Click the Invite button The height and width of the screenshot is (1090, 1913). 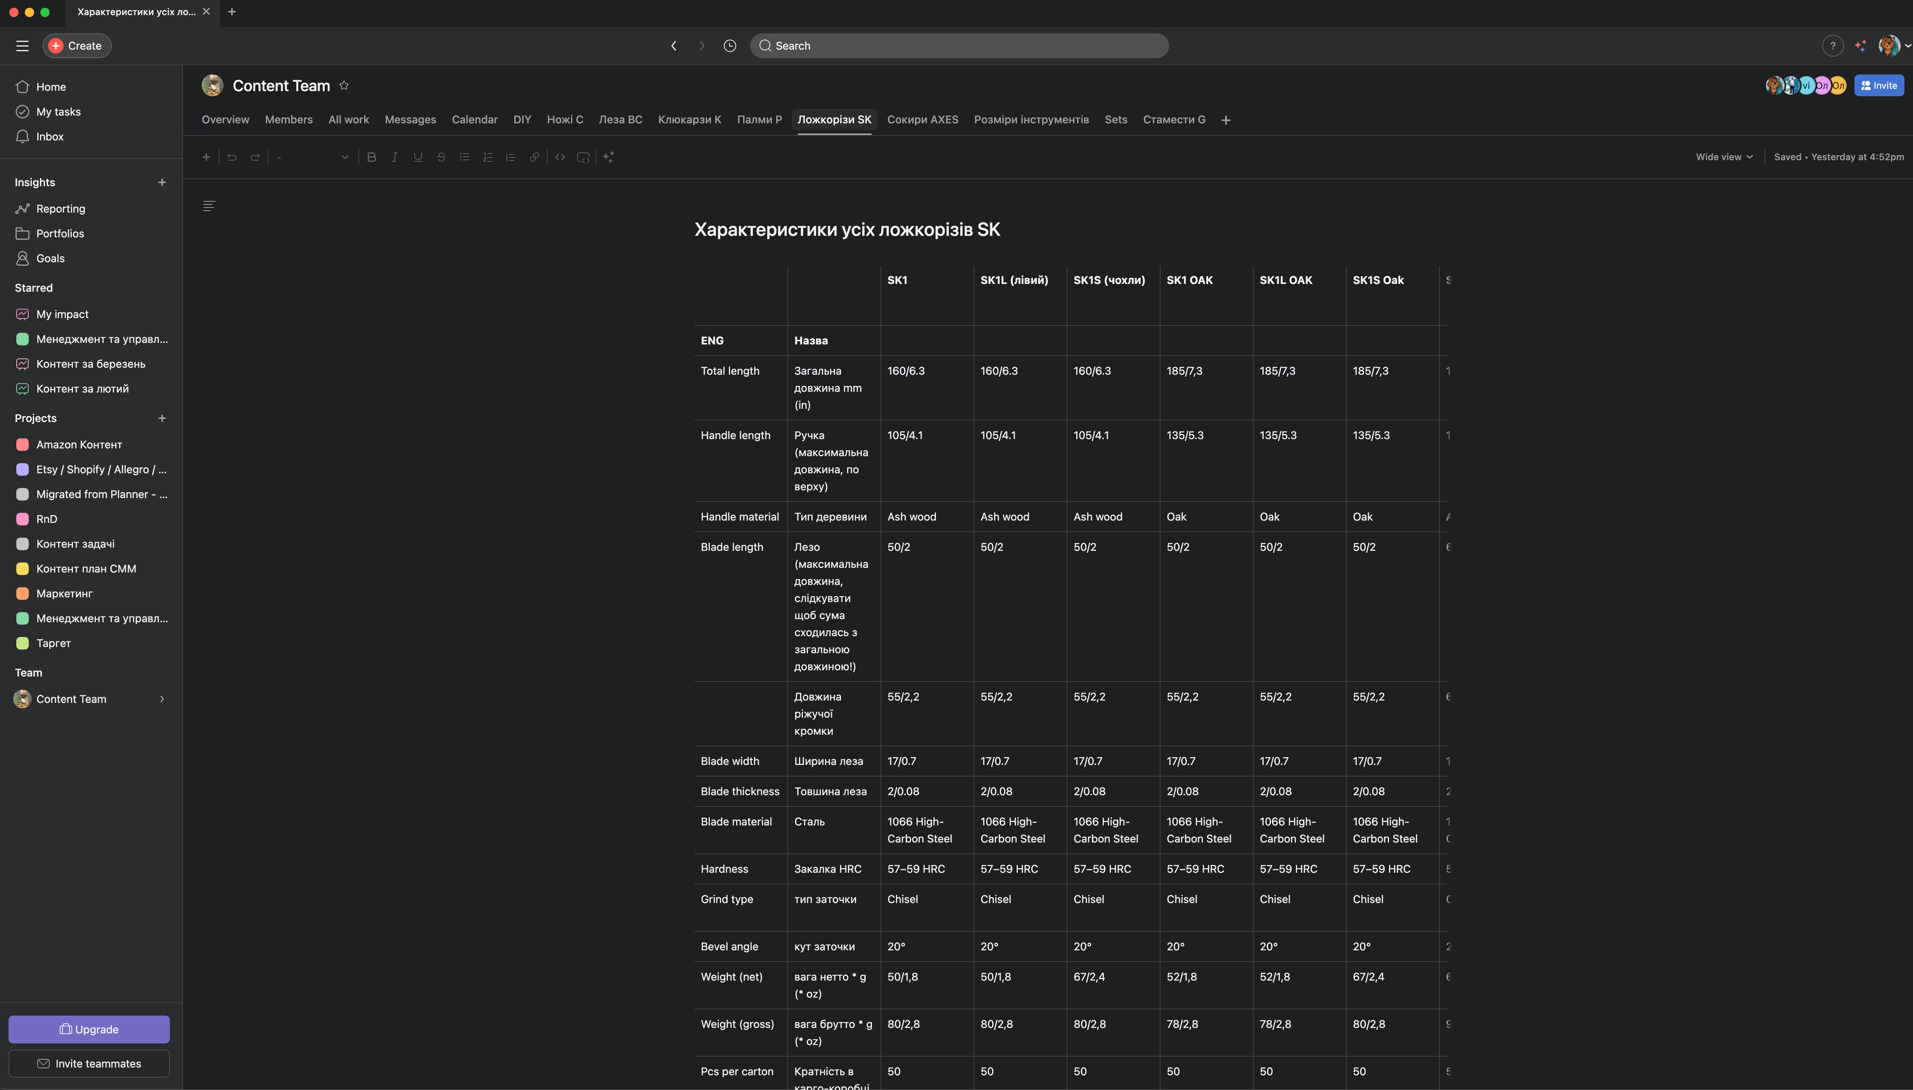pyautogui.click(x=1878, y=85)
